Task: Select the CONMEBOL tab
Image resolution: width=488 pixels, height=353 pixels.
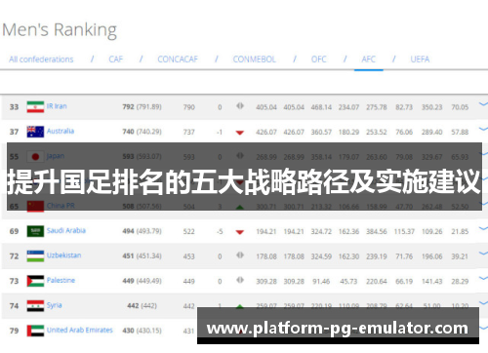Action: coord(255,59)
